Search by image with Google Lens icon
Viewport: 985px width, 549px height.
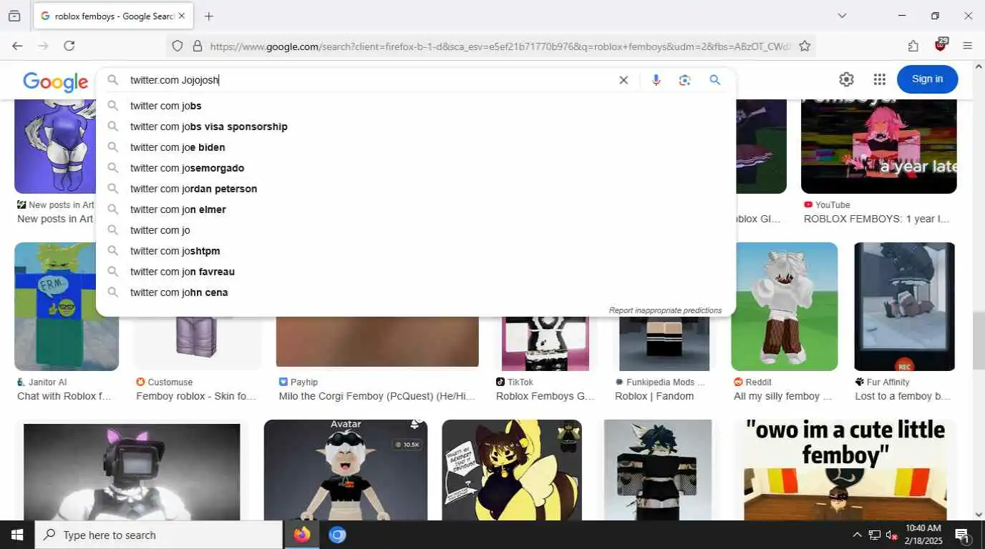click(x=685, y=80)
